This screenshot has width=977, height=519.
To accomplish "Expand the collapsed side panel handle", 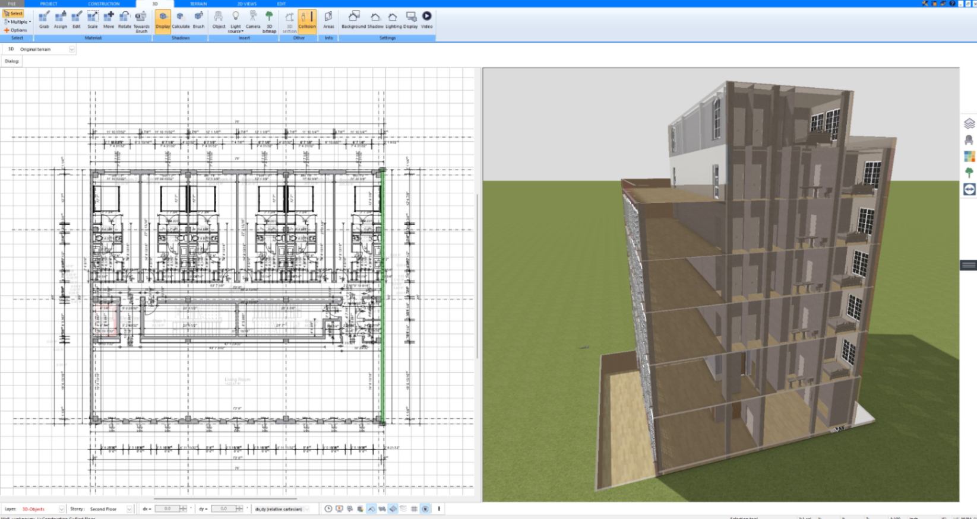I will (x=968, y=265).
